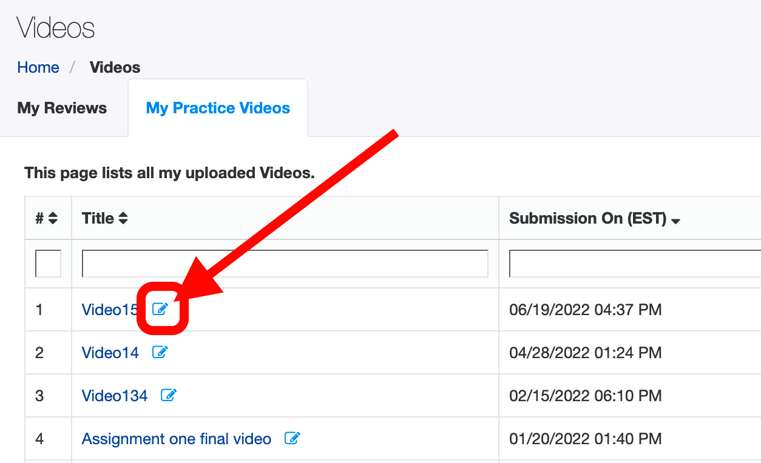Open the Video134 title link
The height and width of the screenshot is (463, 761).
114,395
